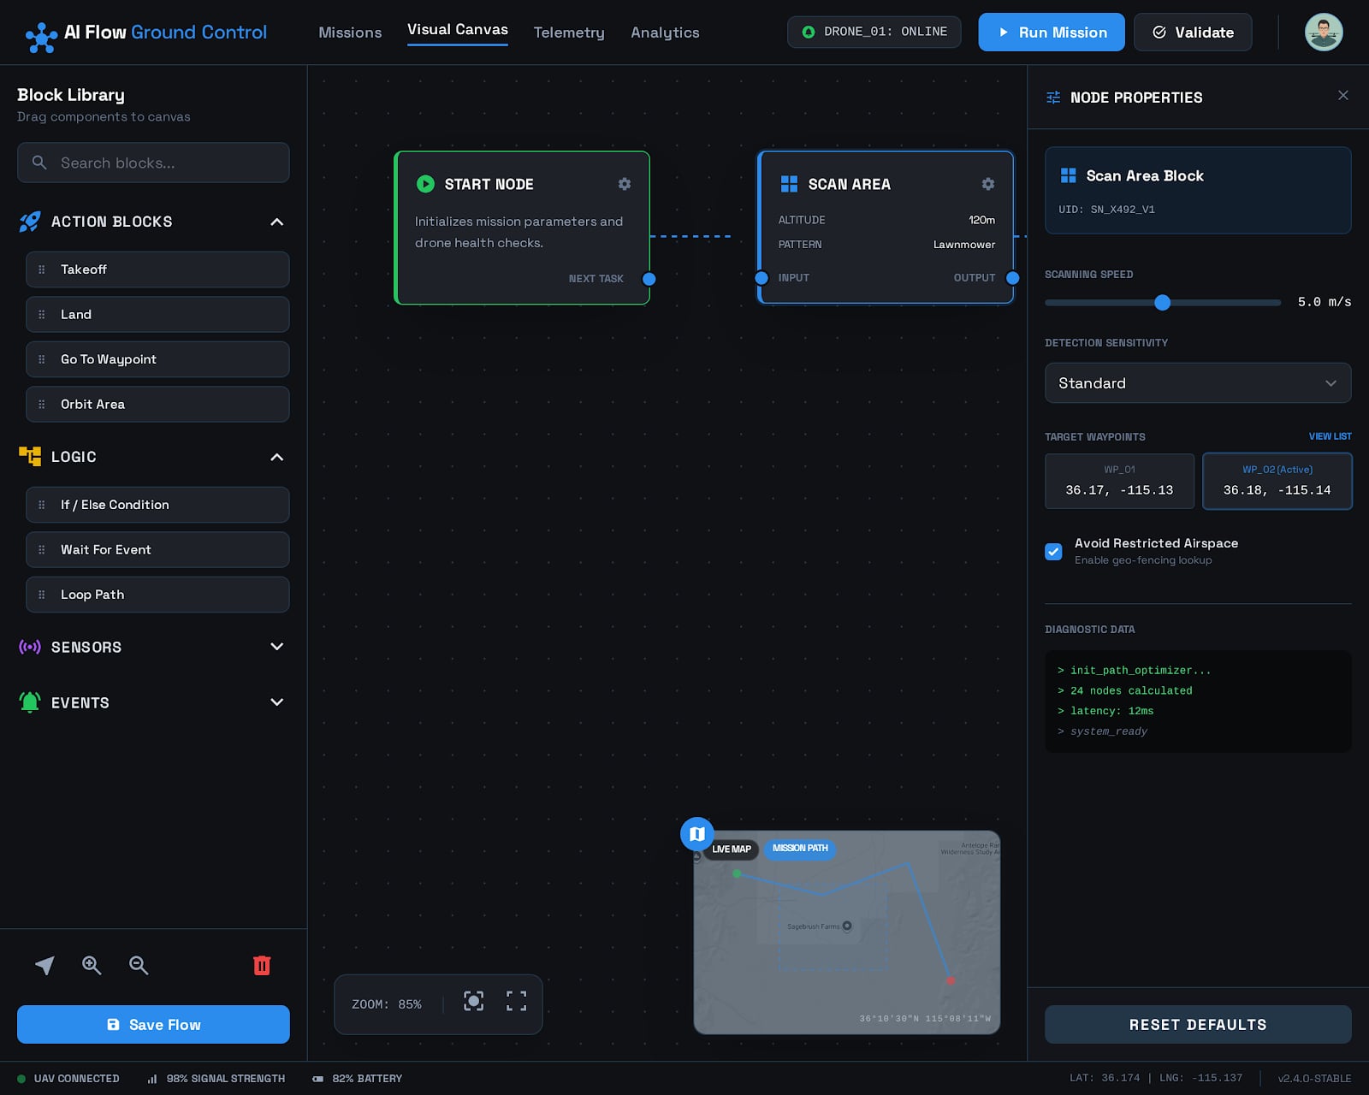Toggle the Mission Path overlay on live map
This screenshot has width=1369, height=1095.
click(799, 849)
